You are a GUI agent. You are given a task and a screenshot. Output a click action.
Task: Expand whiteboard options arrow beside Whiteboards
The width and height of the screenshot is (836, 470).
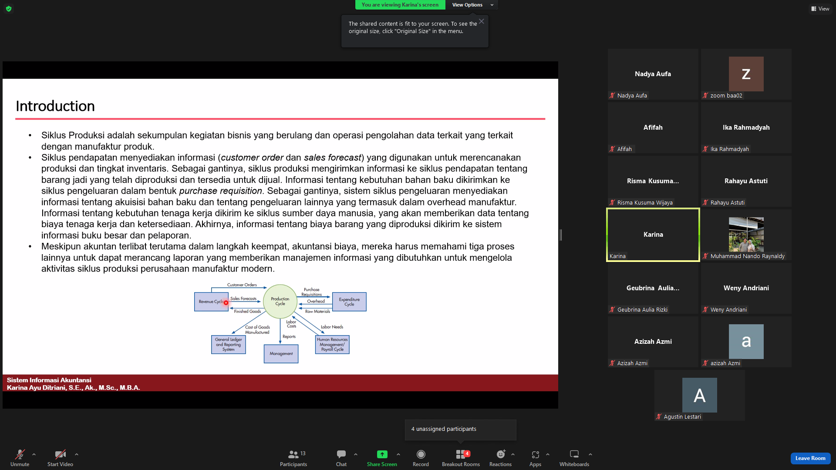(x=590, y=454)
